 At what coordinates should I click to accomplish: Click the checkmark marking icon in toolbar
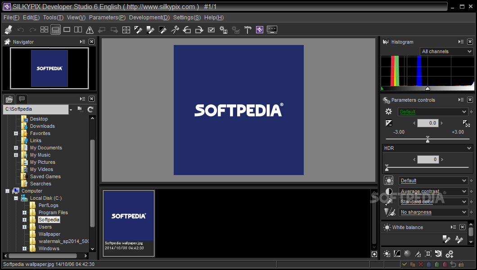211,30
